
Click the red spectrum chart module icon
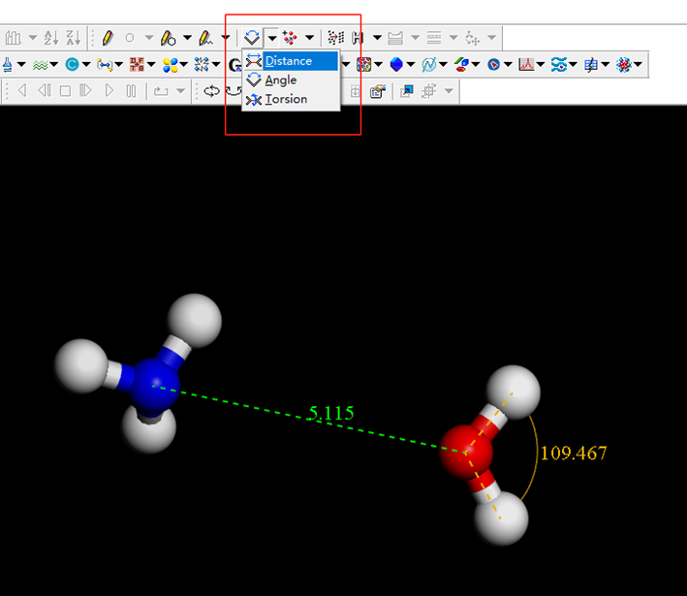click(526, 65)
